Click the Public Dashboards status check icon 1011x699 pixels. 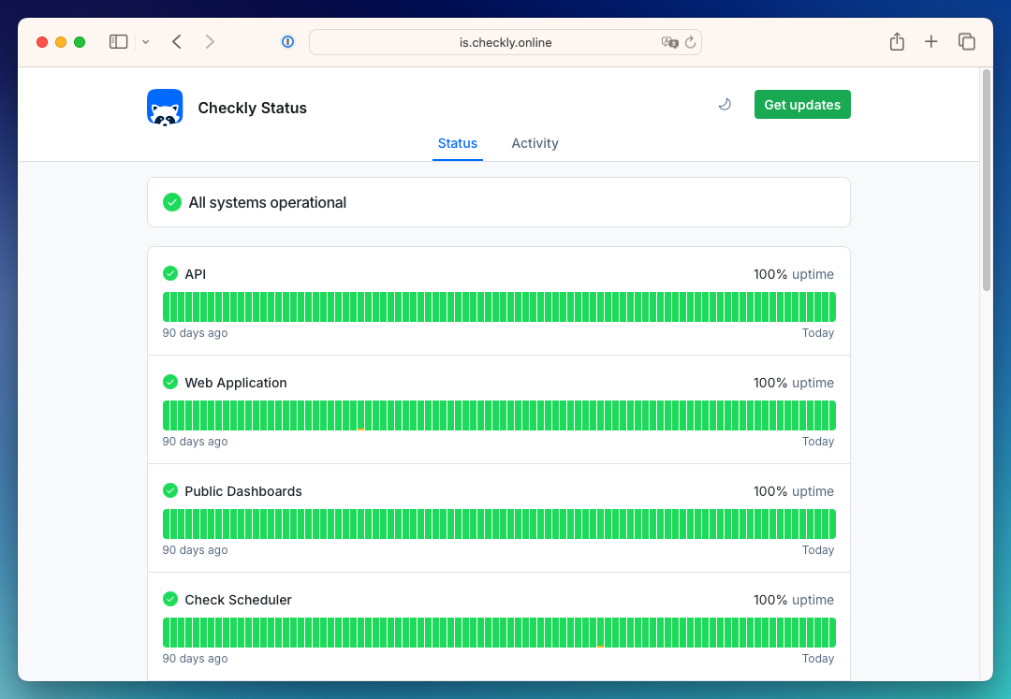170,491
